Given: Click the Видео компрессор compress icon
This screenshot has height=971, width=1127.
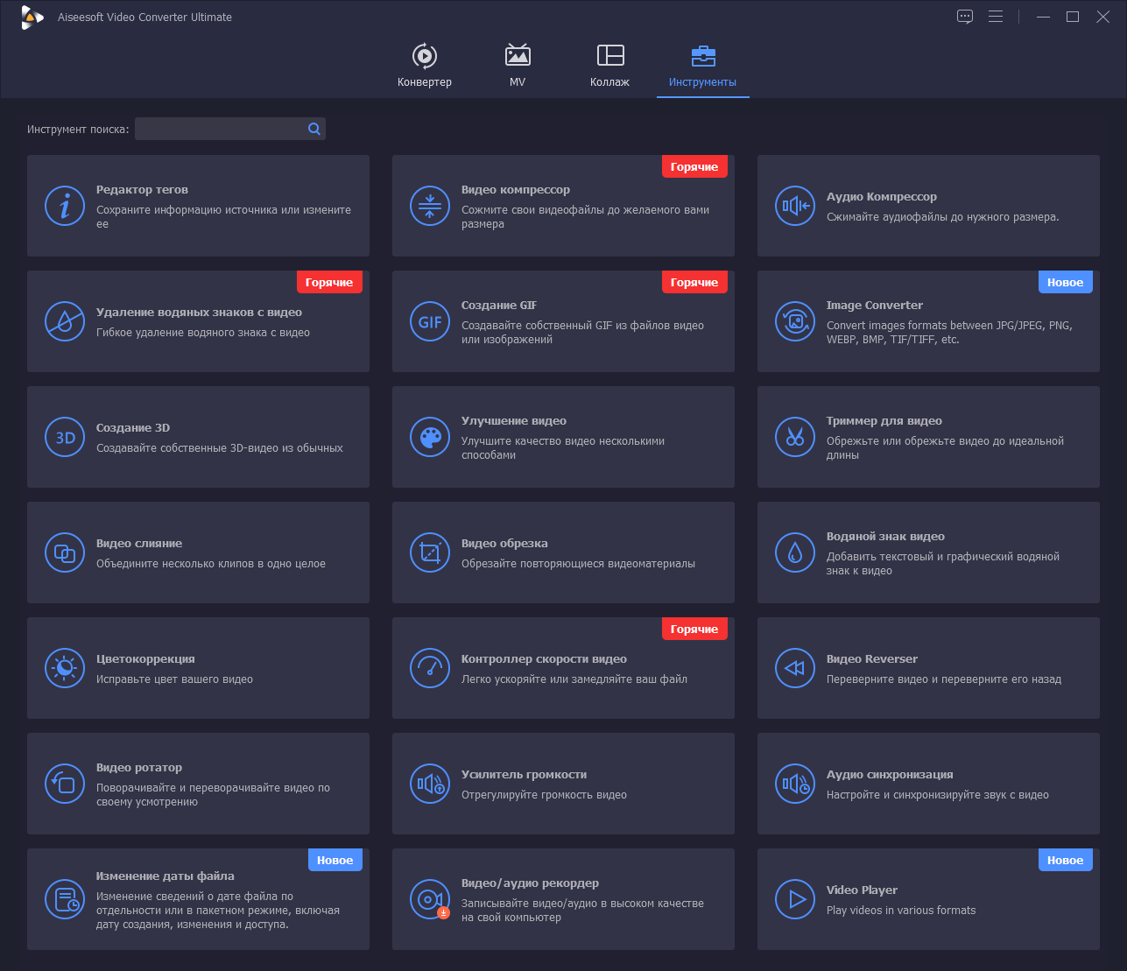Looking at the screenshot, I should click(430, 206).
